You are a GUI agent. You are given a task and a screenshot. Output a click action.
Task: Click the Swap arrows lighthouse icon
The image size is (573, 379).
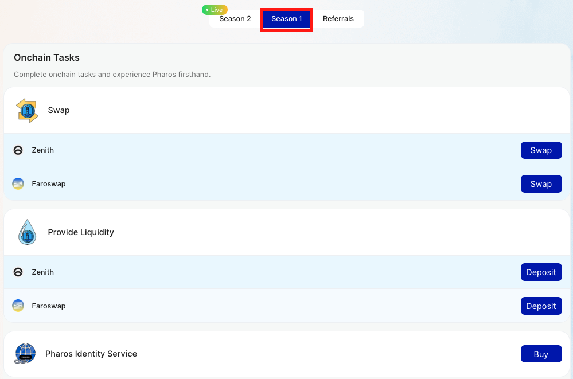[27, 110]
